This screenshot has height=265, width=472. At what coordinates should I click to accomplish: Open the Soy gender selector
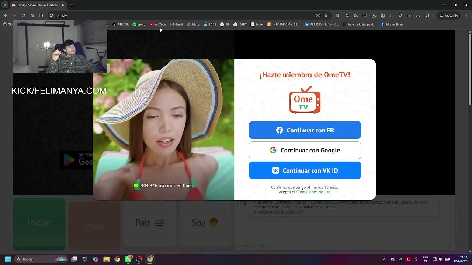[x=205, y=223]
